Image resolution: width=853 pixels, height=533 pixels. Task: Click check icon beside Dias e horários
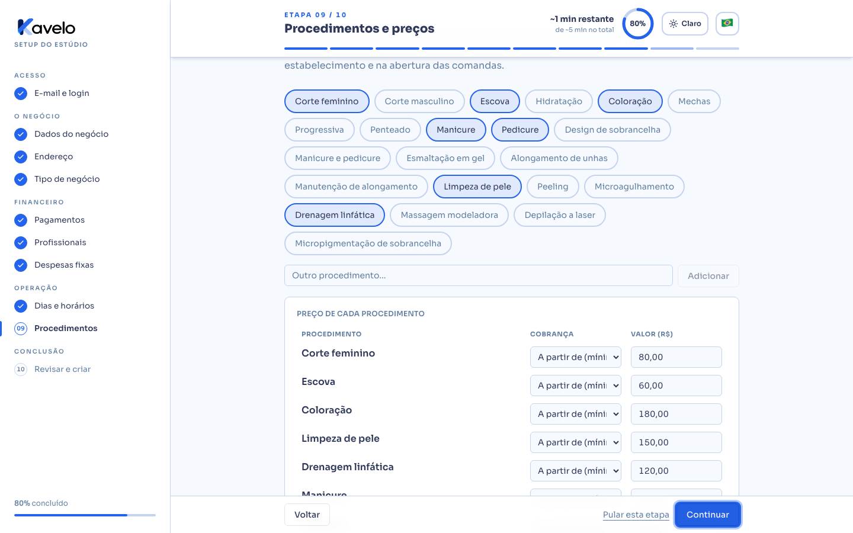point(21,306)
